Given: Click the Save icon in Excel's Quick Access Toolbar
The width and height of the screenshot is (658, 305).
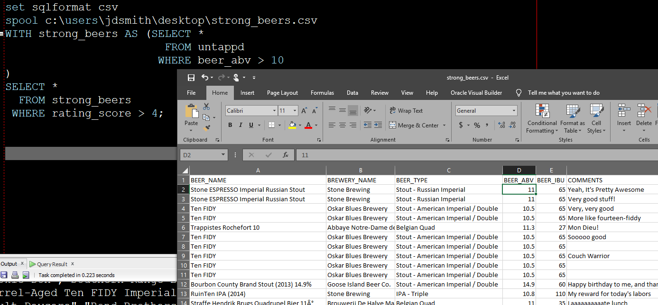Looking at the screenshot, I should pyautogui.click(x=191, y=78).
